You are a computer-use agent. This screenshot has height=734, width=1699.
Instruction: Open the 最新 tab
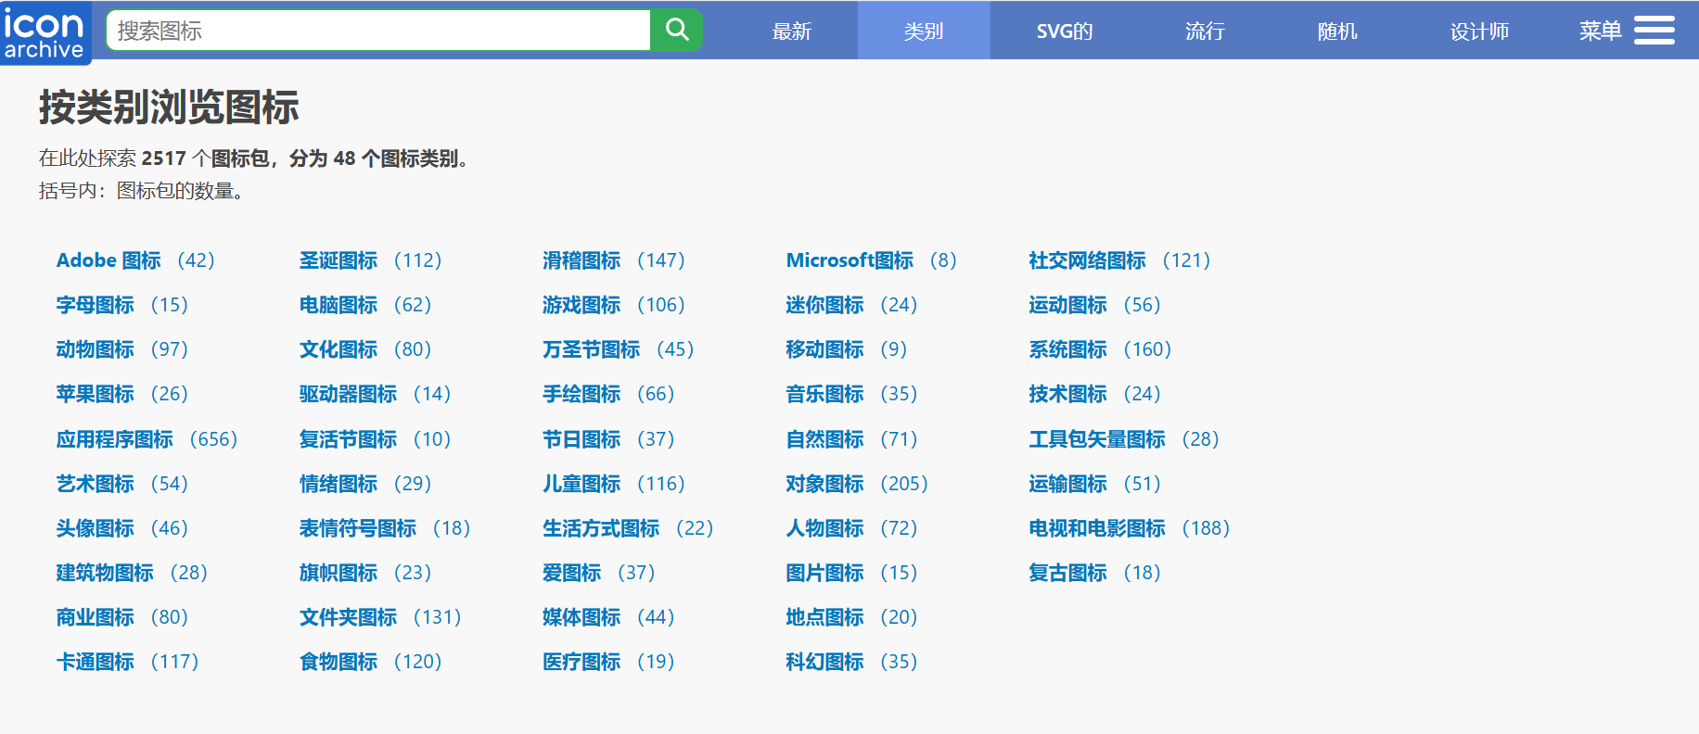791,31
